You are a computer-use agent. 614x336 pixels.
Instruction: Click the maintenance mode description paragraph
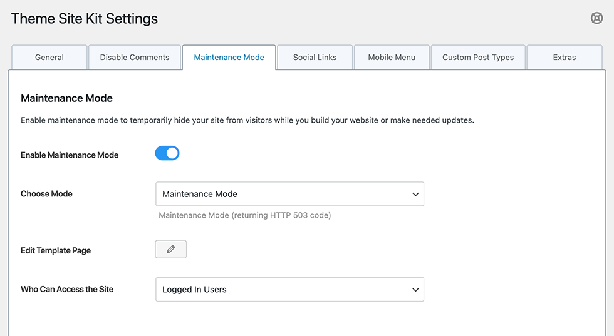coord(247,120)
